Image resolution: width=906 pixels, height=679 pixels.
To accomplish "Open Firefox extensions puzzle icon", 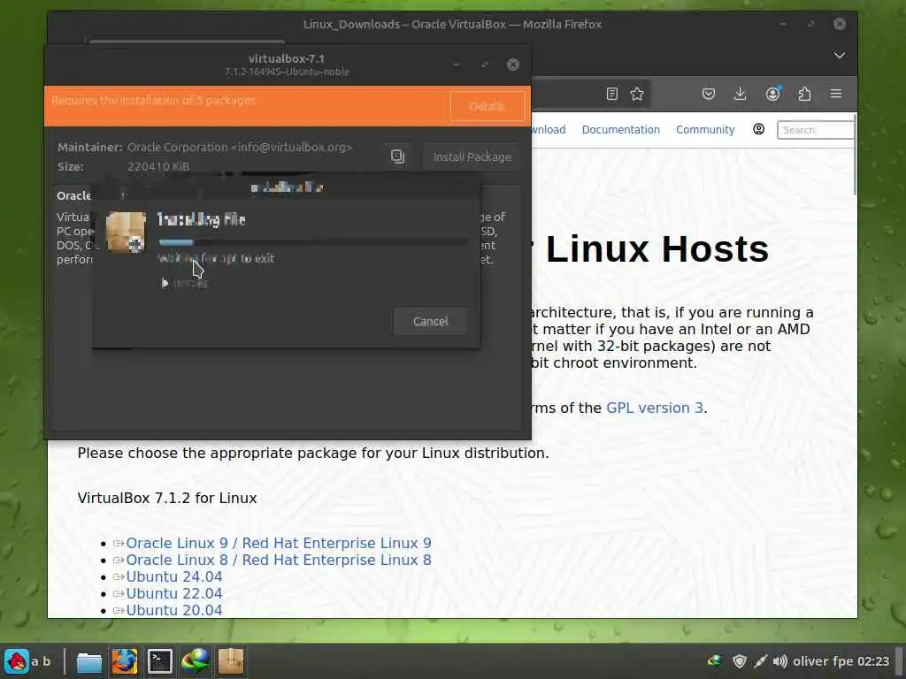I will [804, 94].
